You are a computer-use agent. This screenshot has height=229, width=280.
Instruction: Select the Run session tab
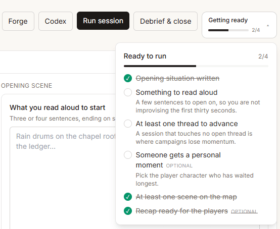coord(103,21)
